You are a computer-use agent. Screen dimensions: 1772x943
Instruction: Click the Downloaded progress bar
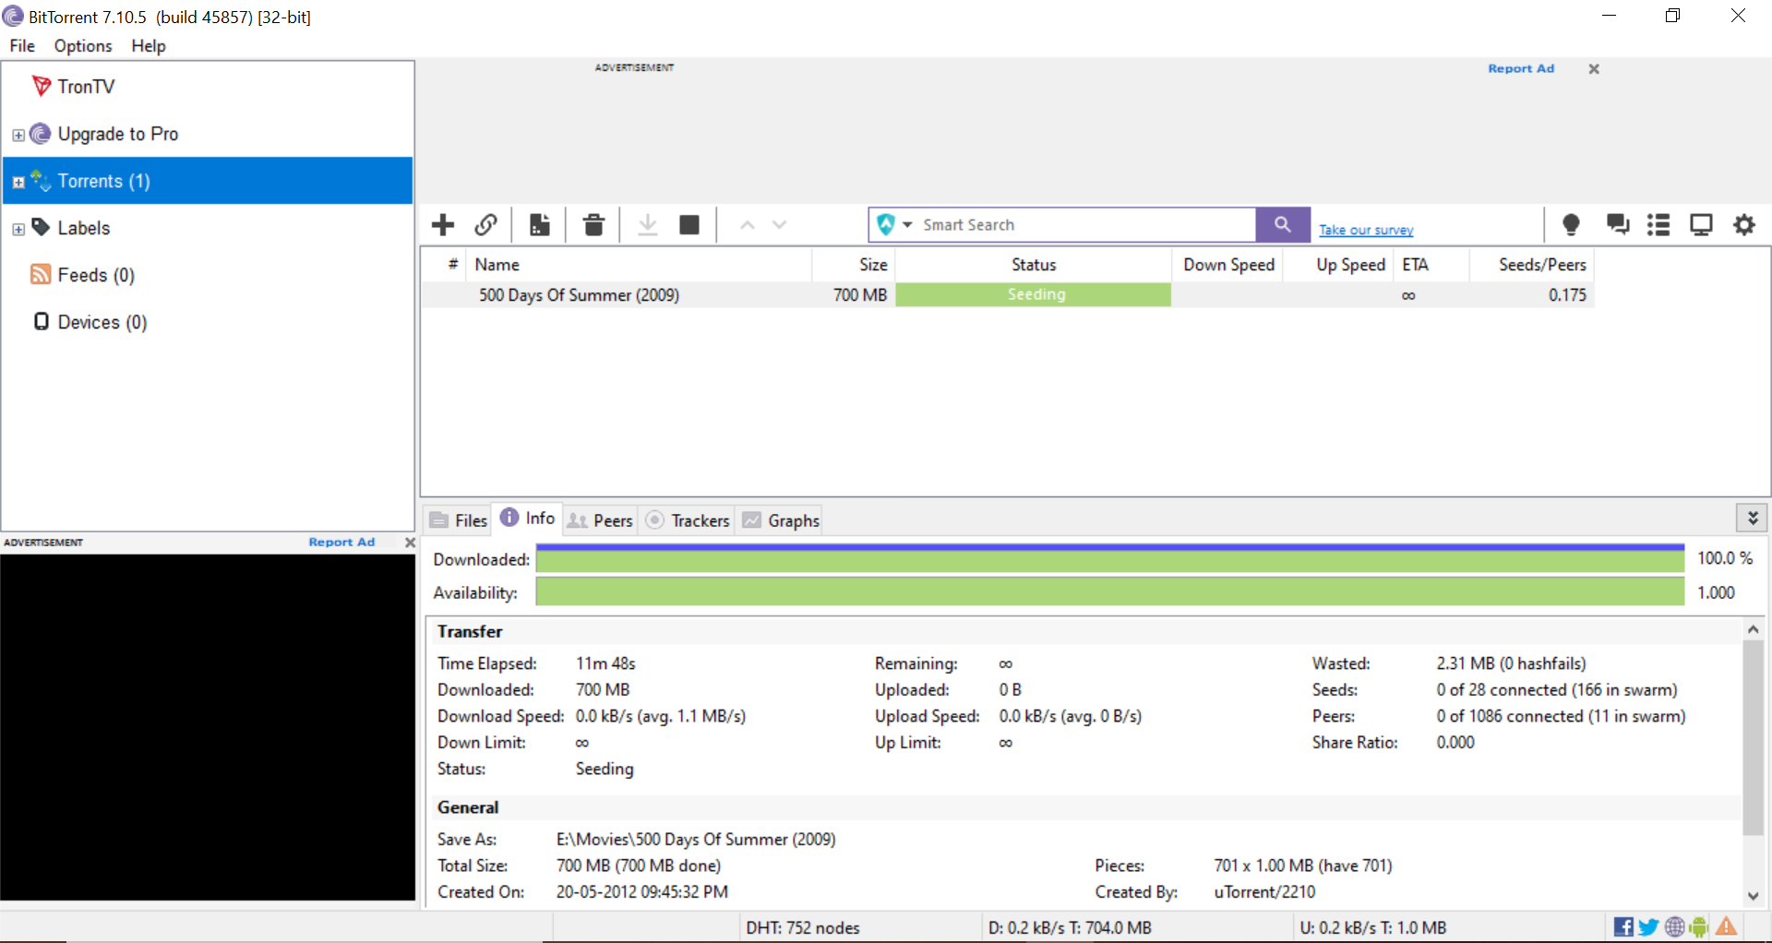(1110, 559)
